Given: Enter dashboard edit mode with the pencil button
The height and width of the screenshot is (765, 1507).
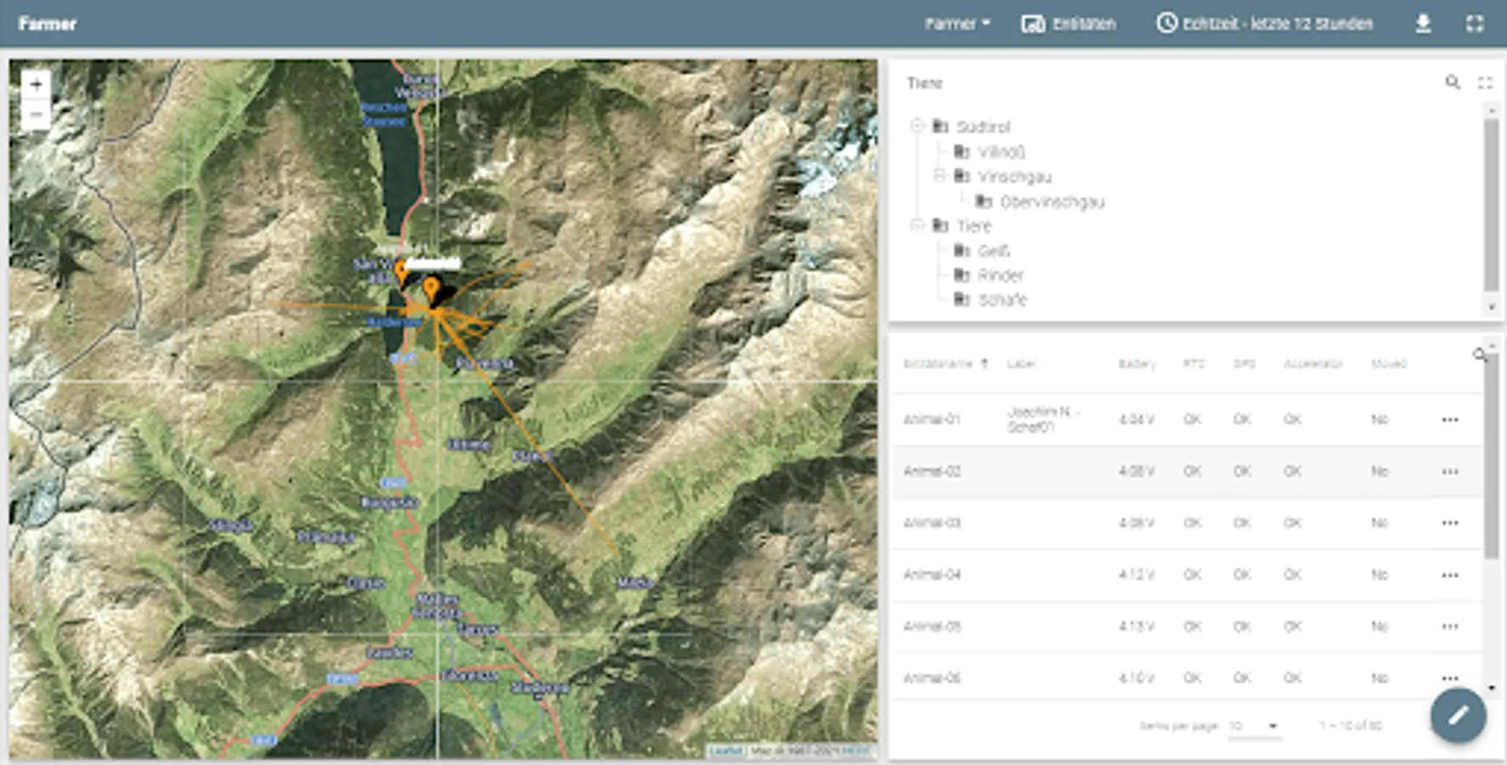Looking at the screenshot, I should (x=1459, y=716).
